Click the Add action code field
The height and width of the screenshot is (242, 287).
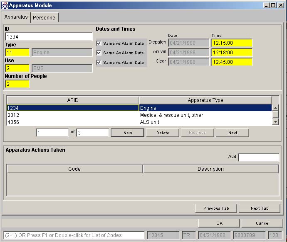pyautogui.click(x=258, y=157)
